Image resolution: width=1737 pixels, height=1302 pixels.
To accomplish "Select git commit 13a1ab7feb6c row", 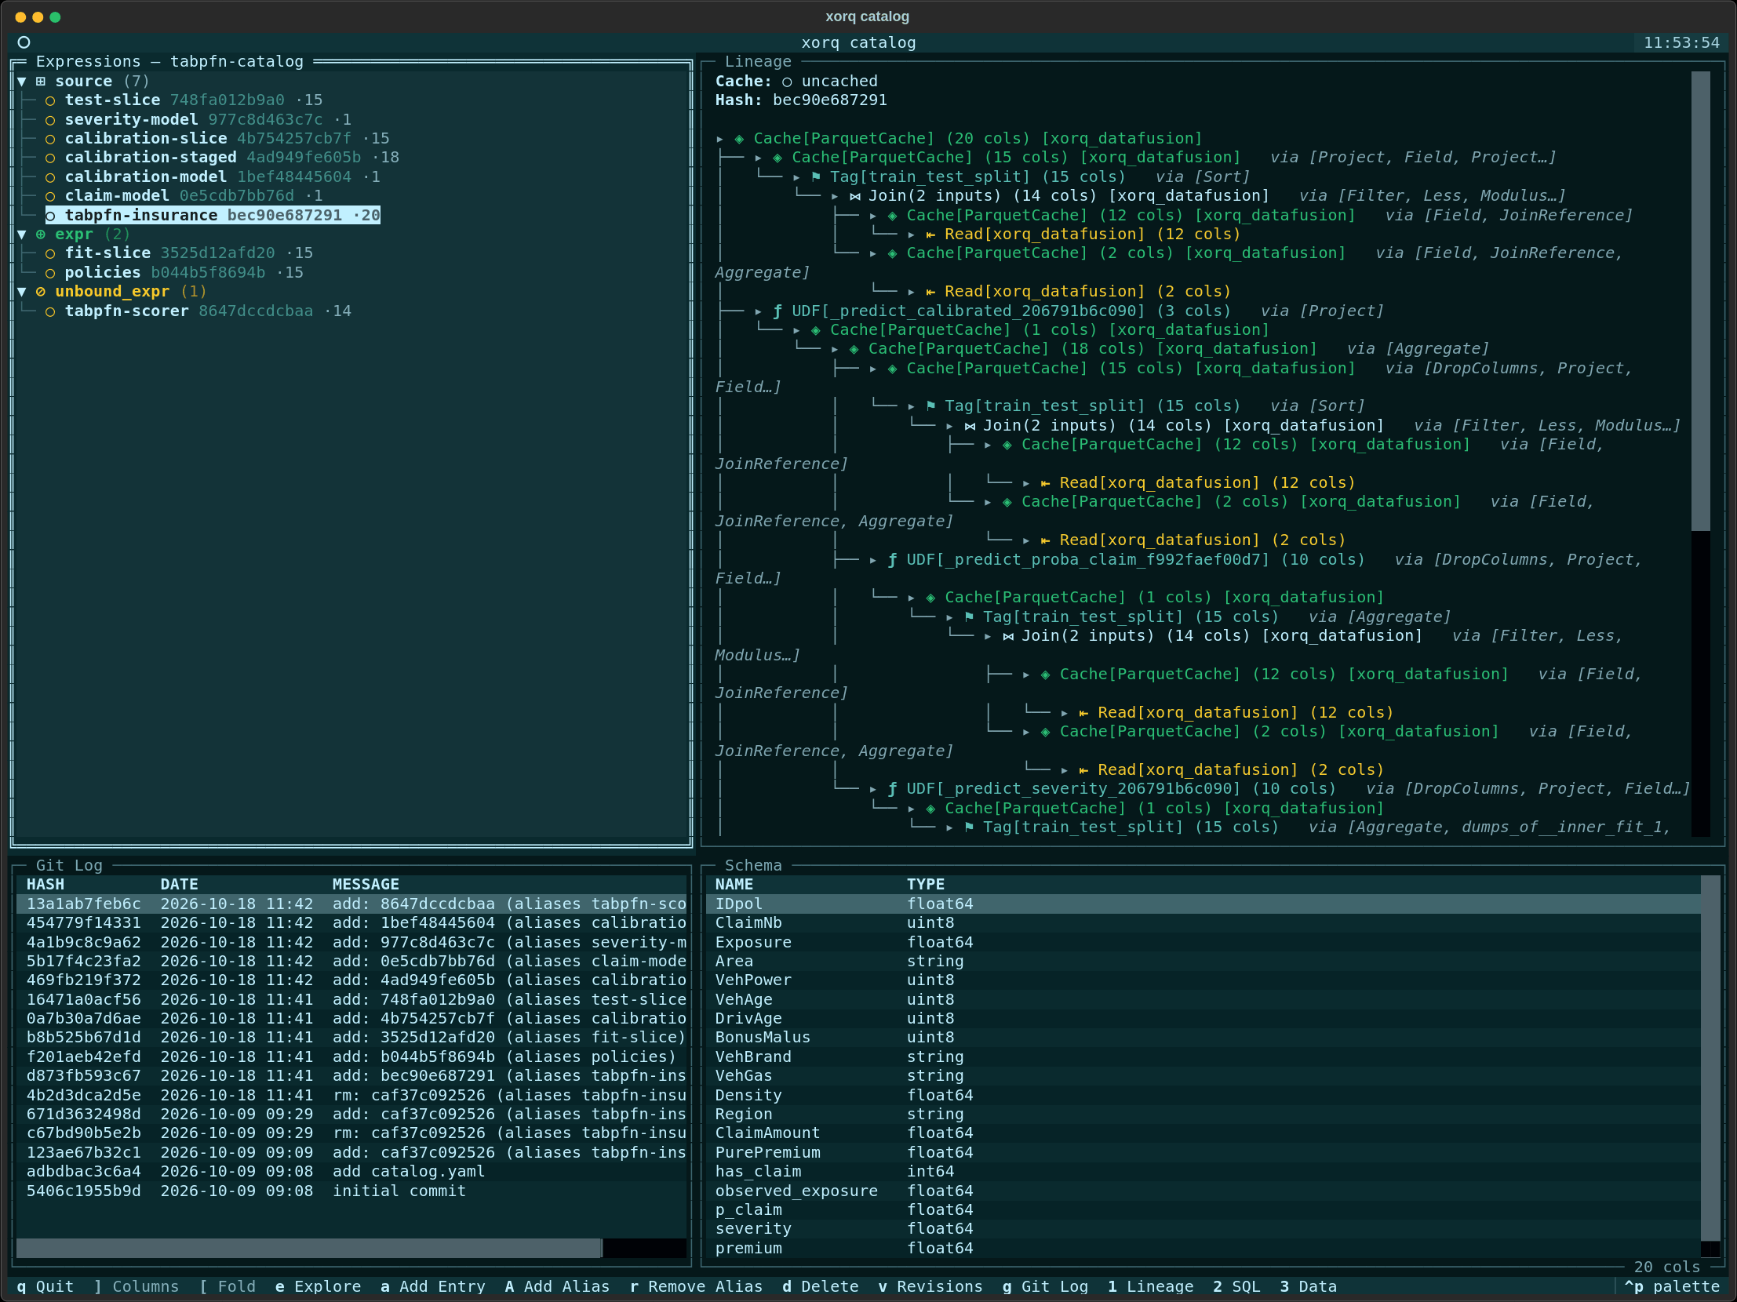I will (x=351, y=904).
